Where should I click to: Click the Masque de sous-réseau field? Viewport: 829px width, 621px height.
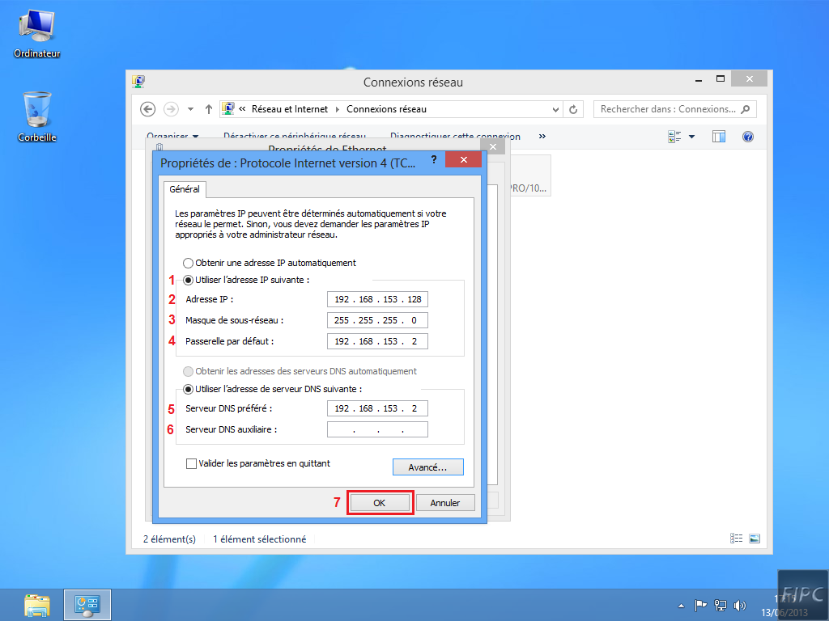377,320
